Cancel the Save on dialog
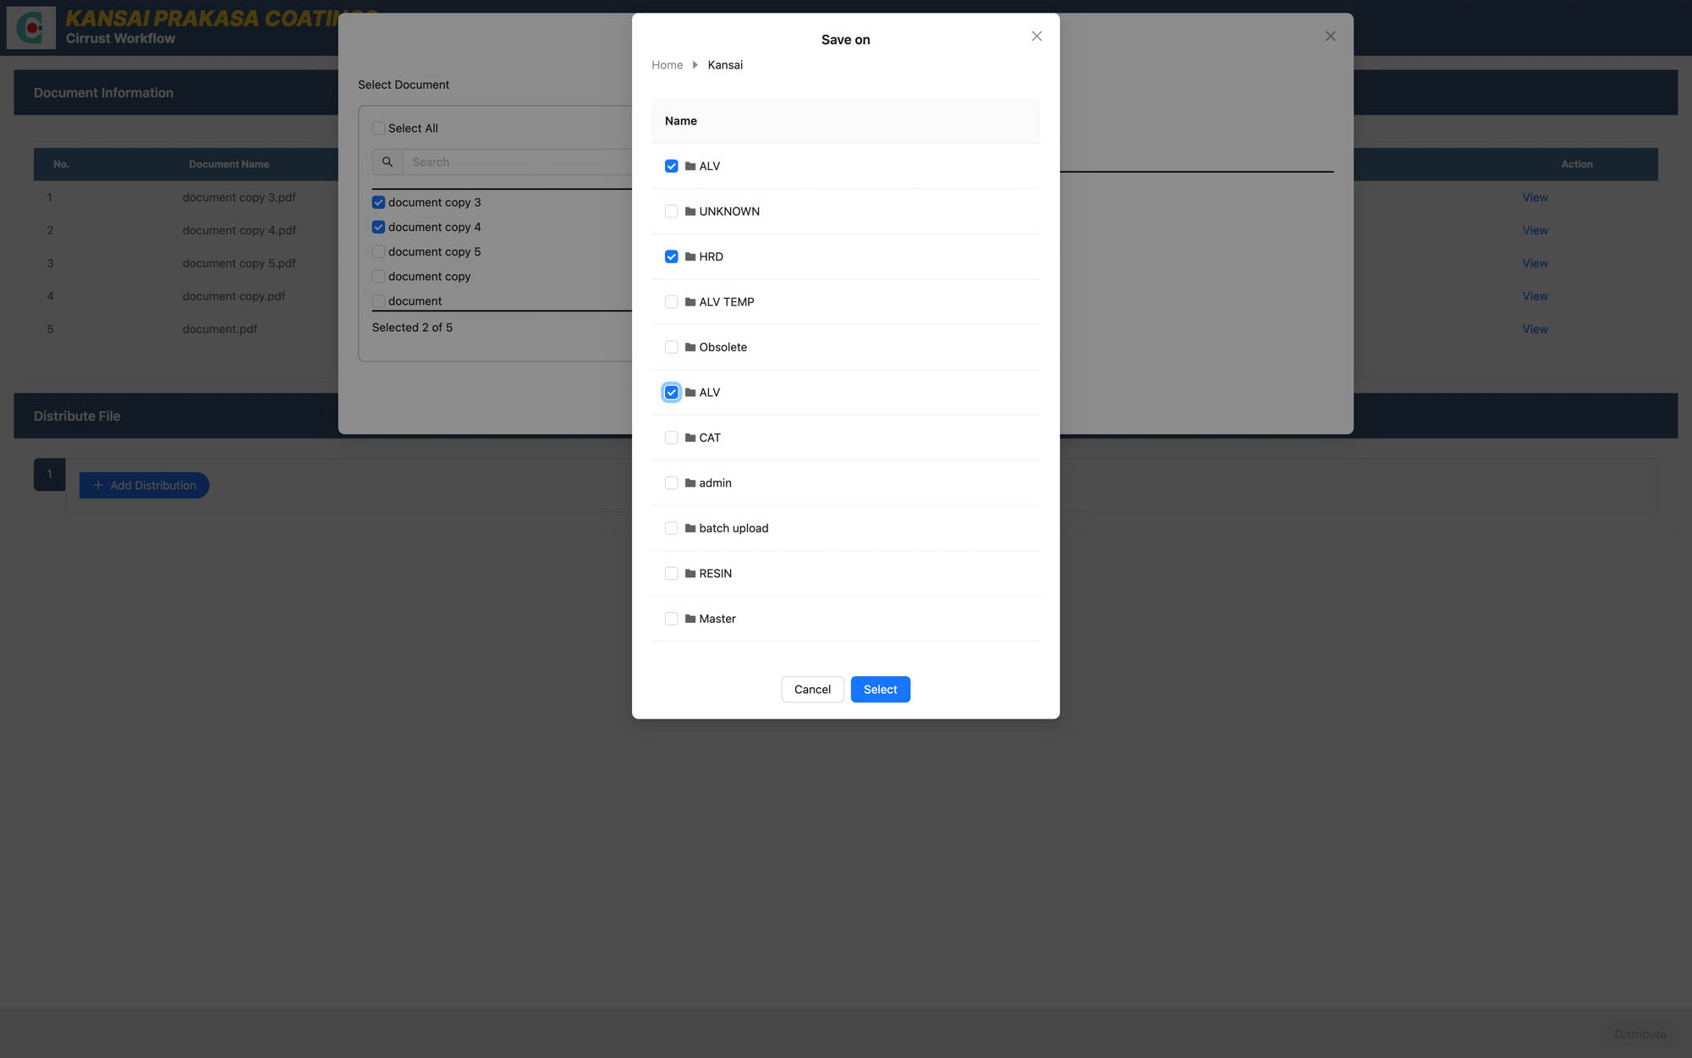This screenshot has width=1692, height=1058. pyautogui.click(x=811, y=689)
